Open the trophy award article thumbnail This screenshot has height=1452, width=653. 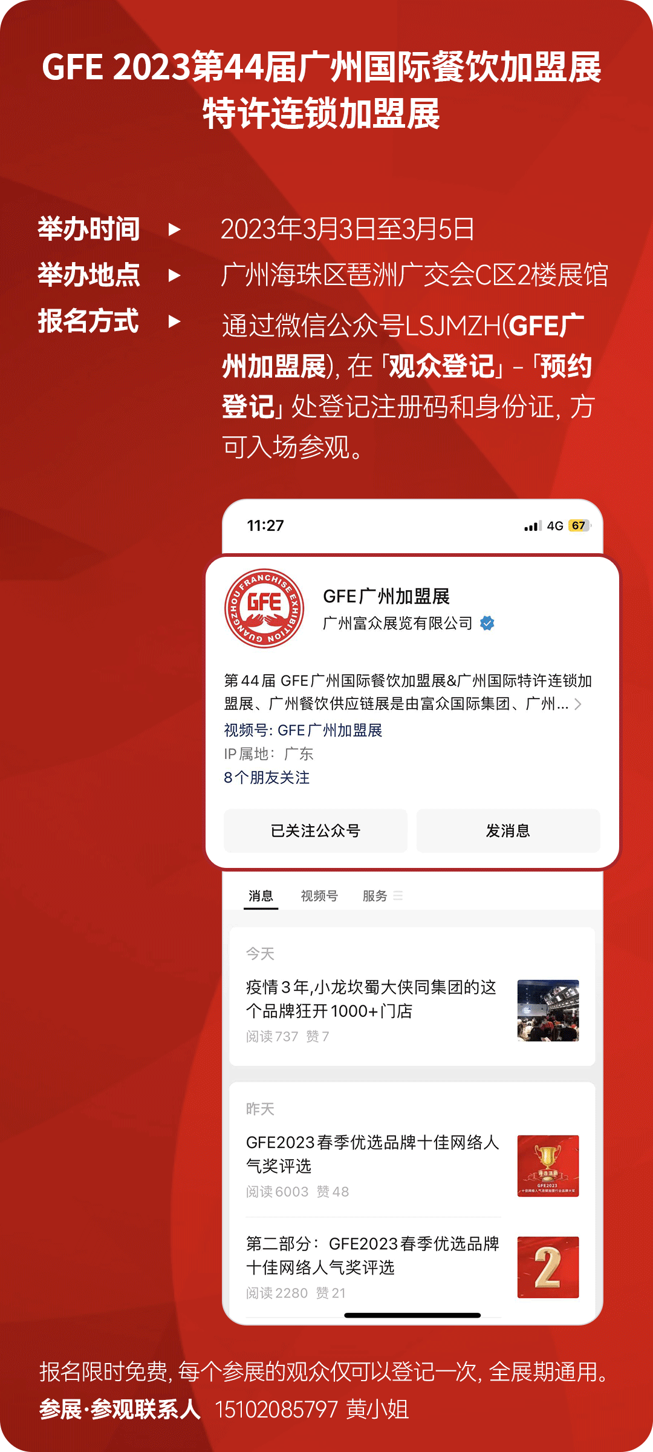(548, 1166)
